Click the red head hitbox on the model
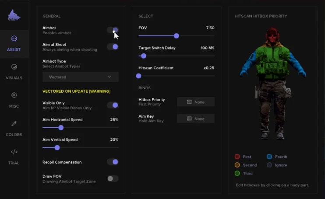 click(x=272, y=35)
